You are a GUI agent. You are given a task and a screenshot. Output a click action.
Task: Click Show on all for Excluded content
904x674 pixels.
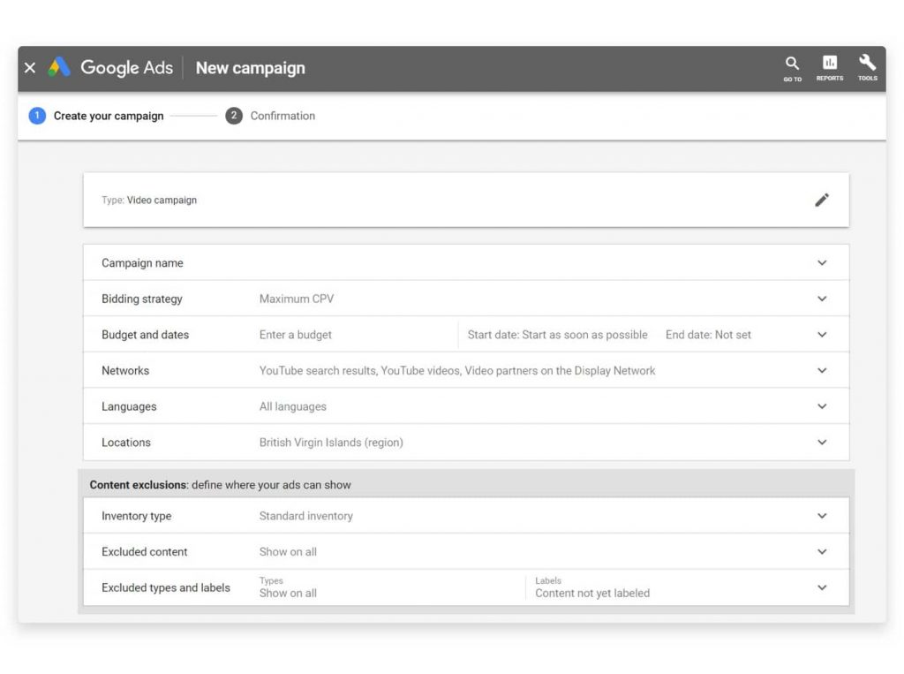(288, 552)
